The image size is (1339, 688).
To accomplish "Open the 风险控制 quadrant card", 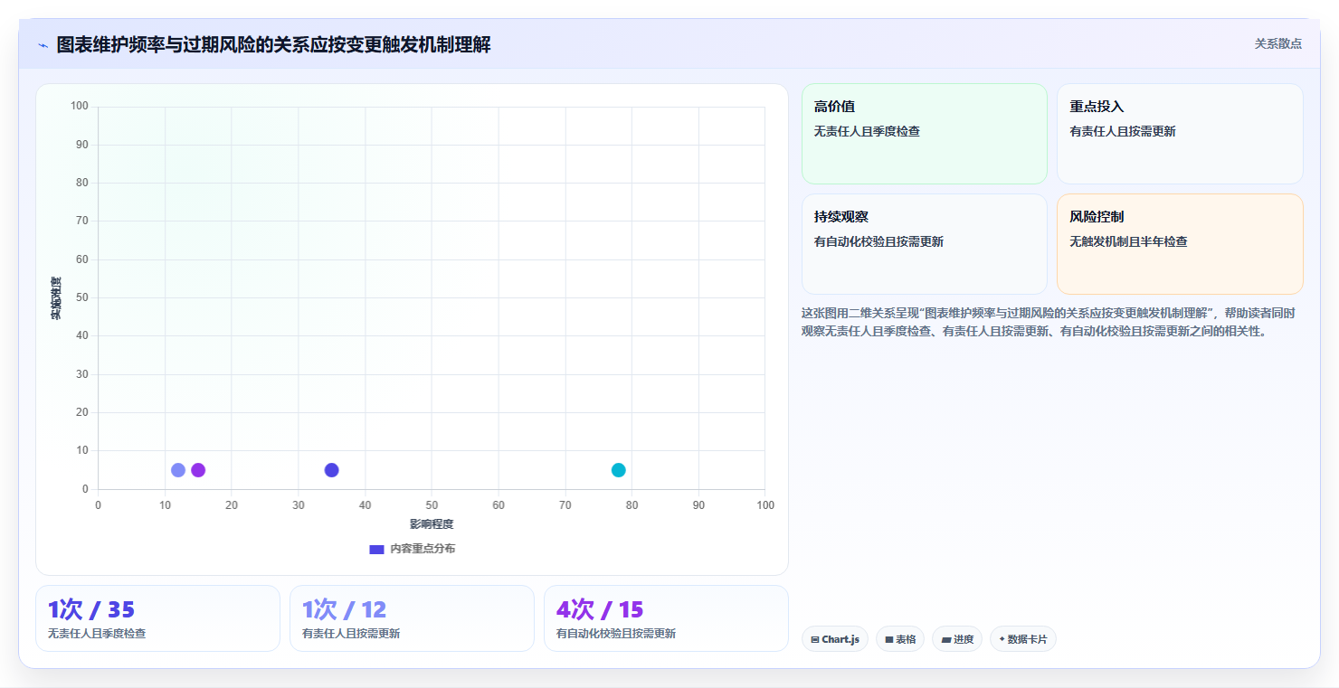I will tap(1180, 244).
